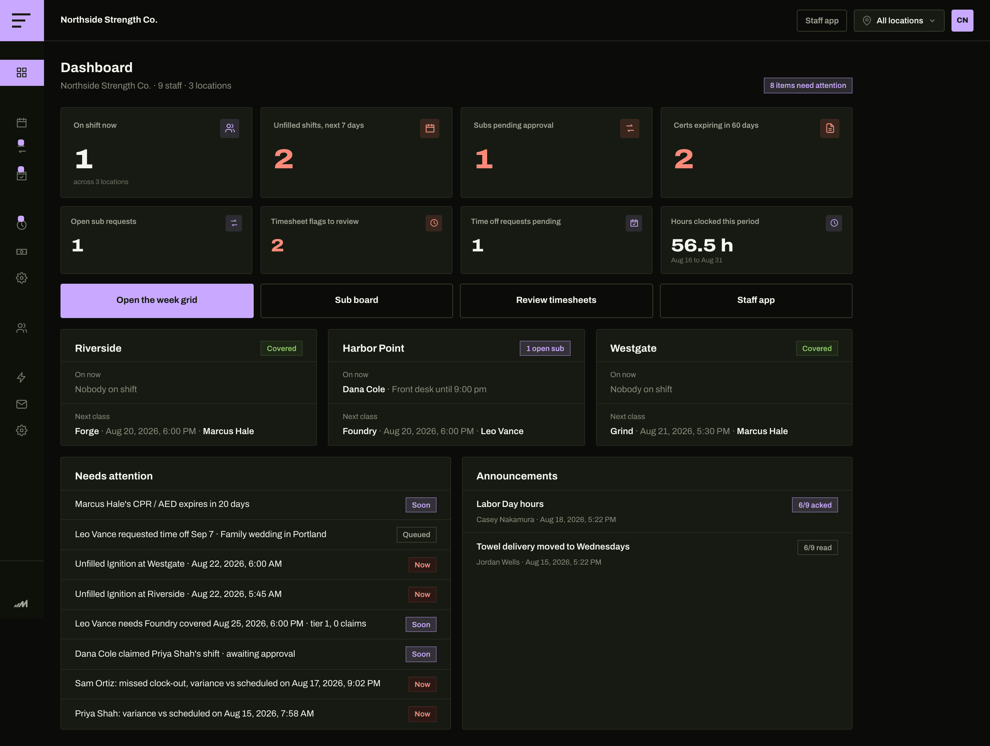Open the Sub board
Screen dimensions: 990x746
pos(357,301)
